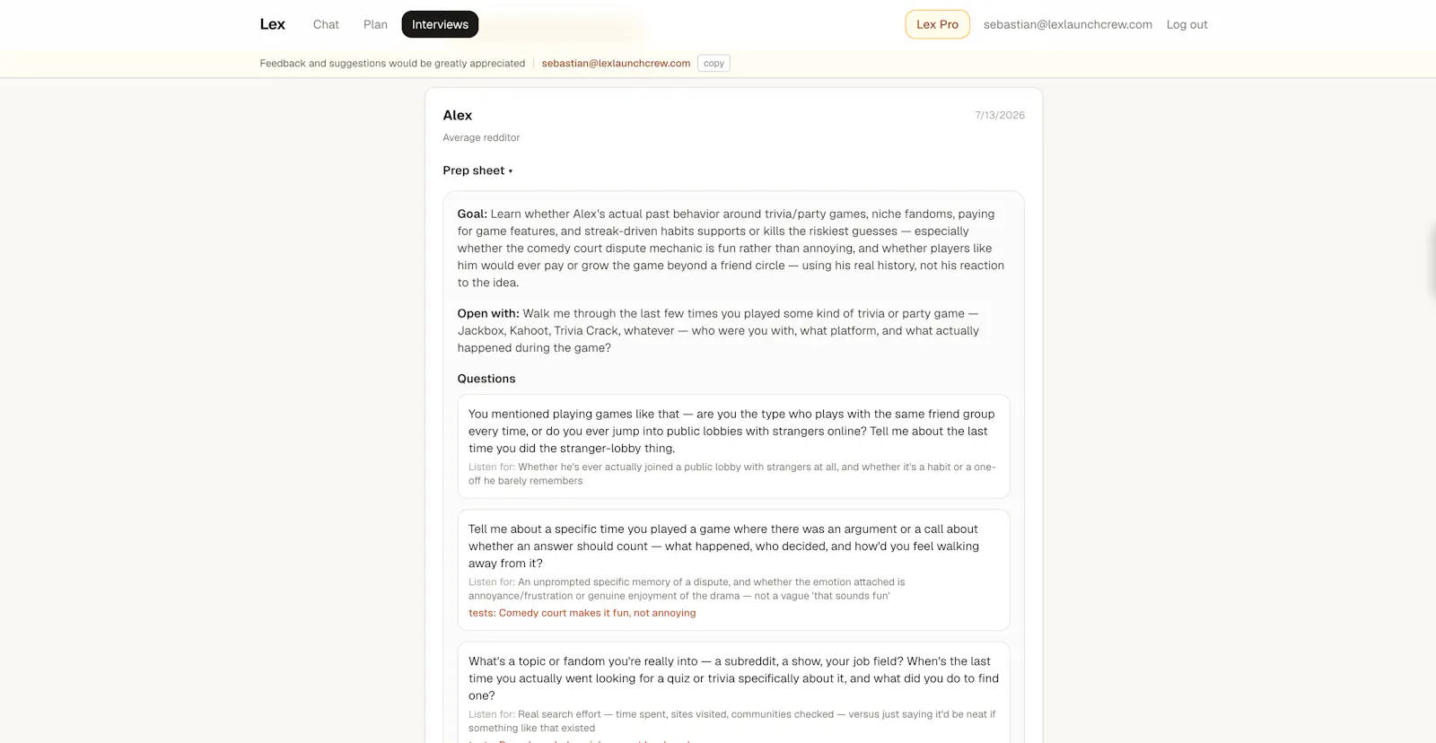Select the argument question card

[733, 570]
